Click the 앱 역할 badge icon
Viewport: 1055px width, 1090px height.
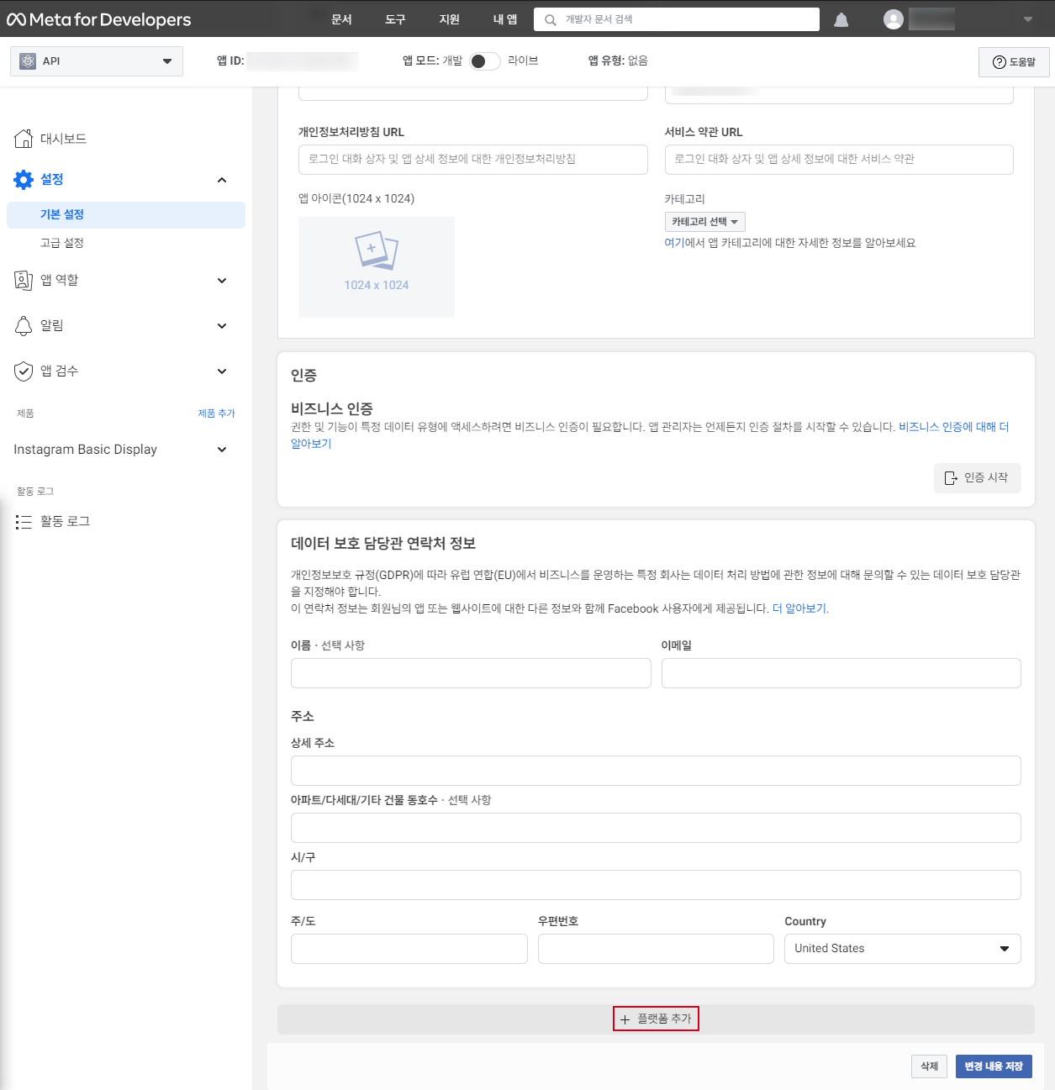tap(24, 280)
